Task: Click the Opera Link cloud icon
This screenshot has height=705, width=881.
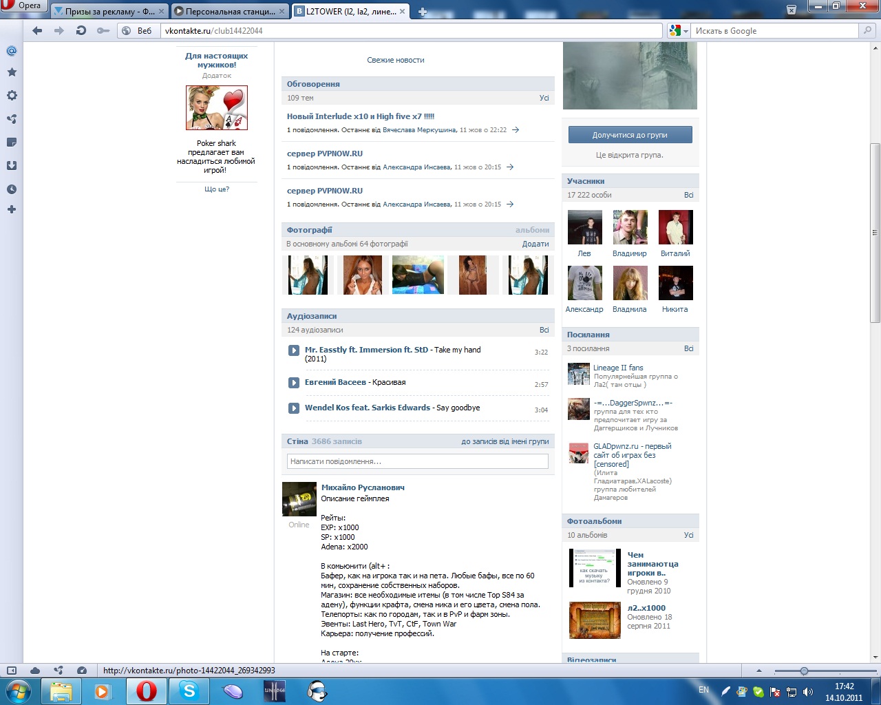Action: click(x=35, y=670)
